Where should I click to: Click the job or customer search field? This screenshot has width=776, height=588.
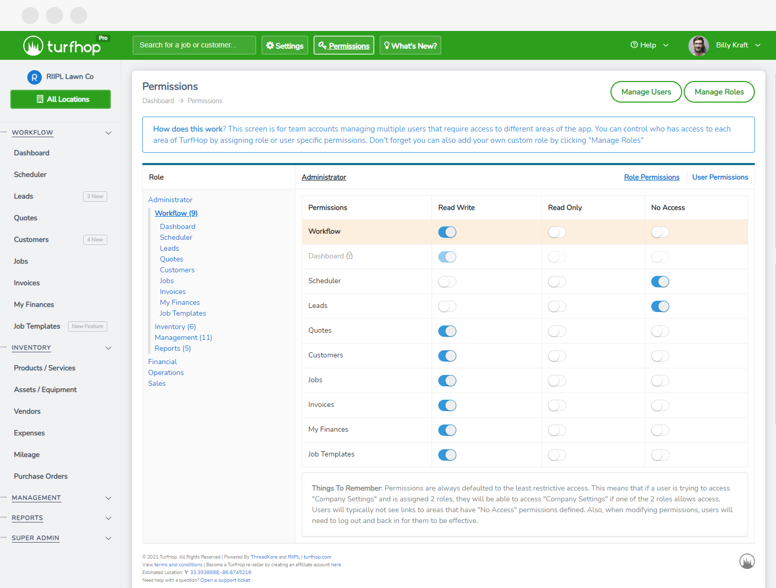(x=194, y=45)
